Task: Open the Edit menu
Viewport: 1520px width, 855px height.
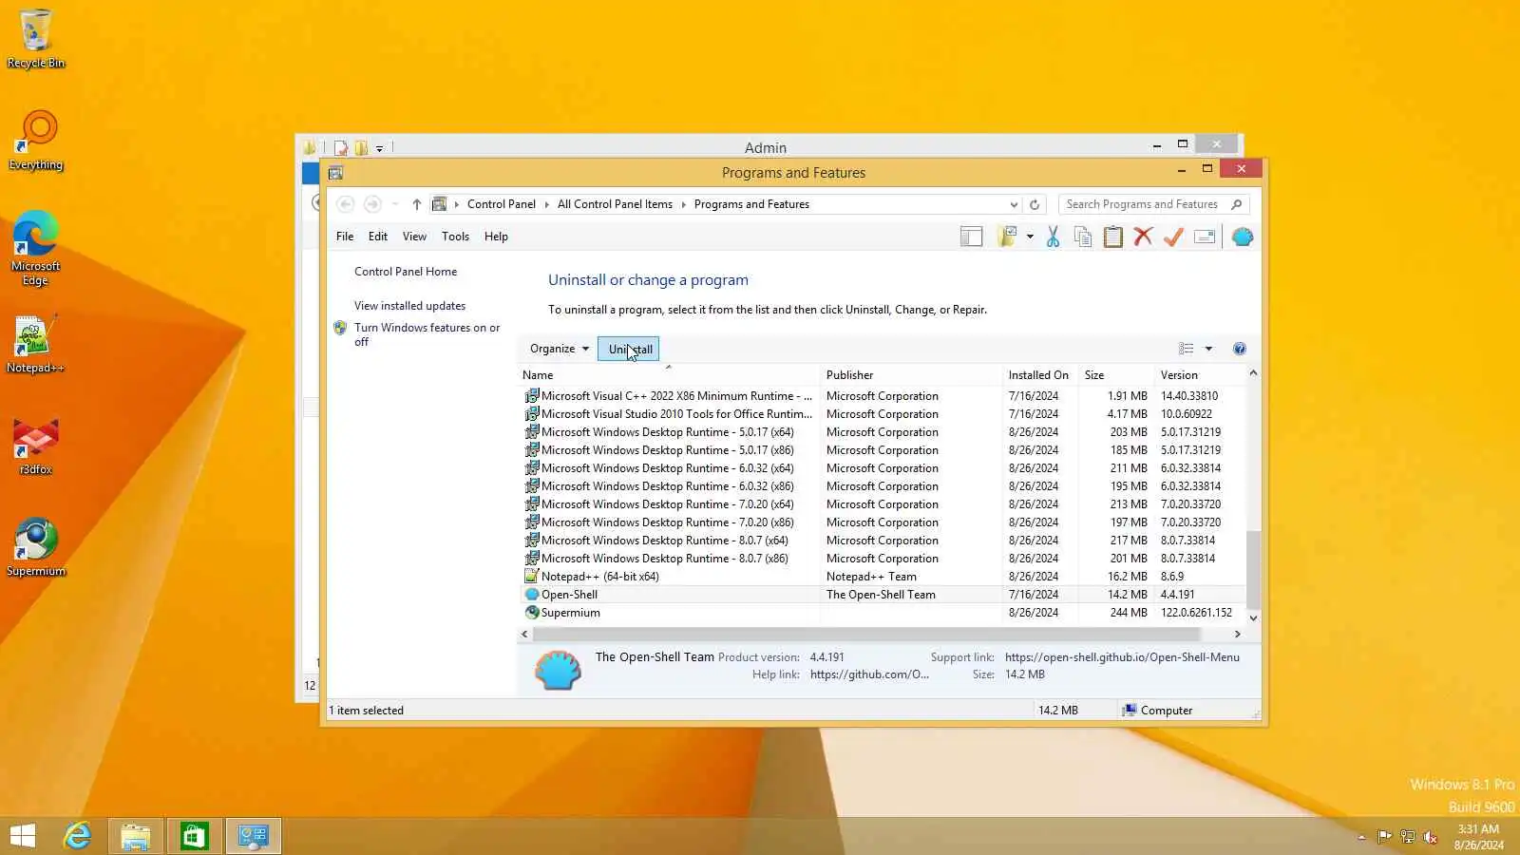Action: [378, 237]
